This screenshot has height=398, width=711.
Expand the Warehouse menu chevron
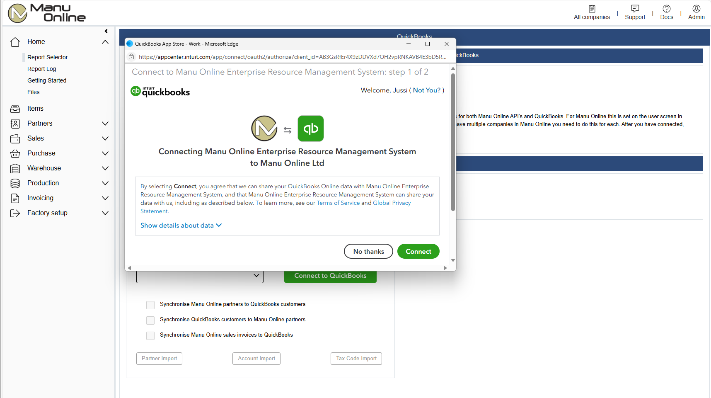(x=105, y=168)
